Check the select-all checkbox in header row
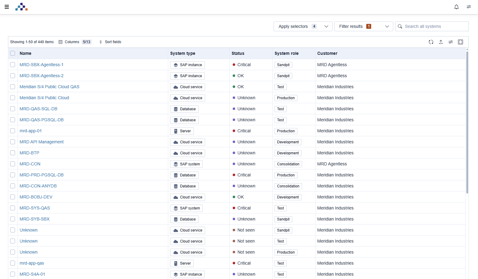 pyautogui.click(x=13, y=53)
